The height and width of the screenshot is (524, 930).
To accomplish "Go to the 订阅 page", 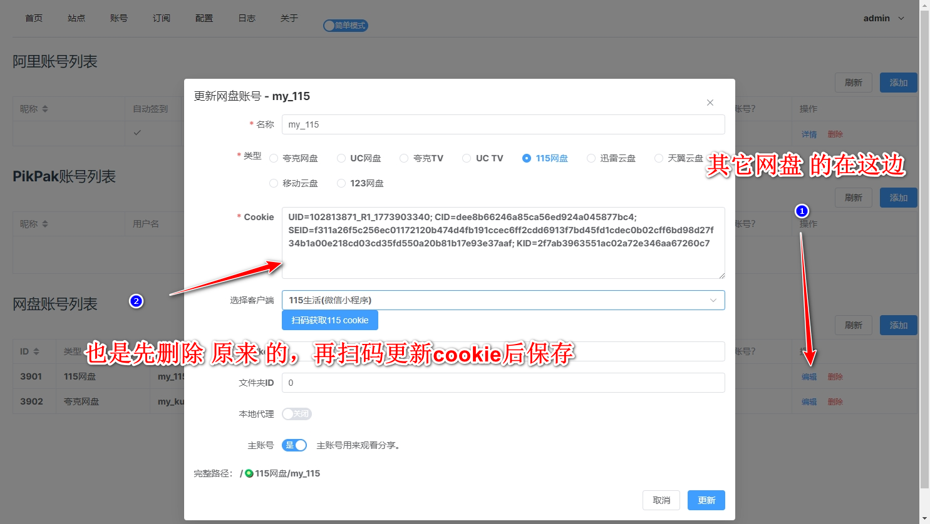I will 162,18.
